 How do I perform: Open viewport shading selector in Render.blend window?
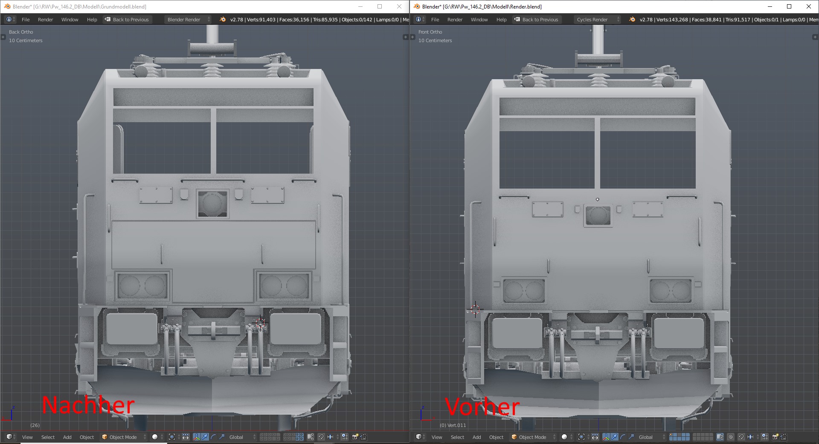tap(567, 437)
